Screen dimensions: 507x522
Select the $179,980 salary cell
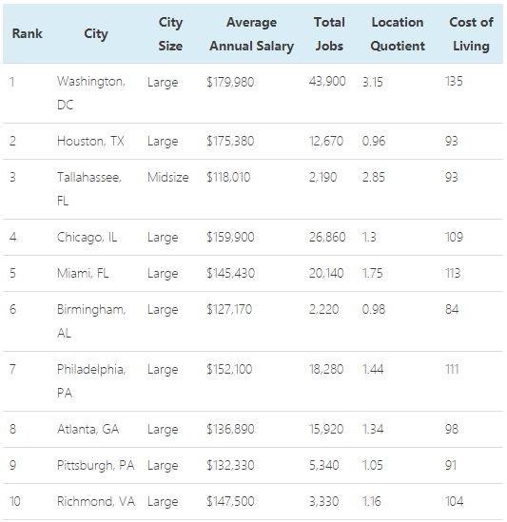pos(230,82)
